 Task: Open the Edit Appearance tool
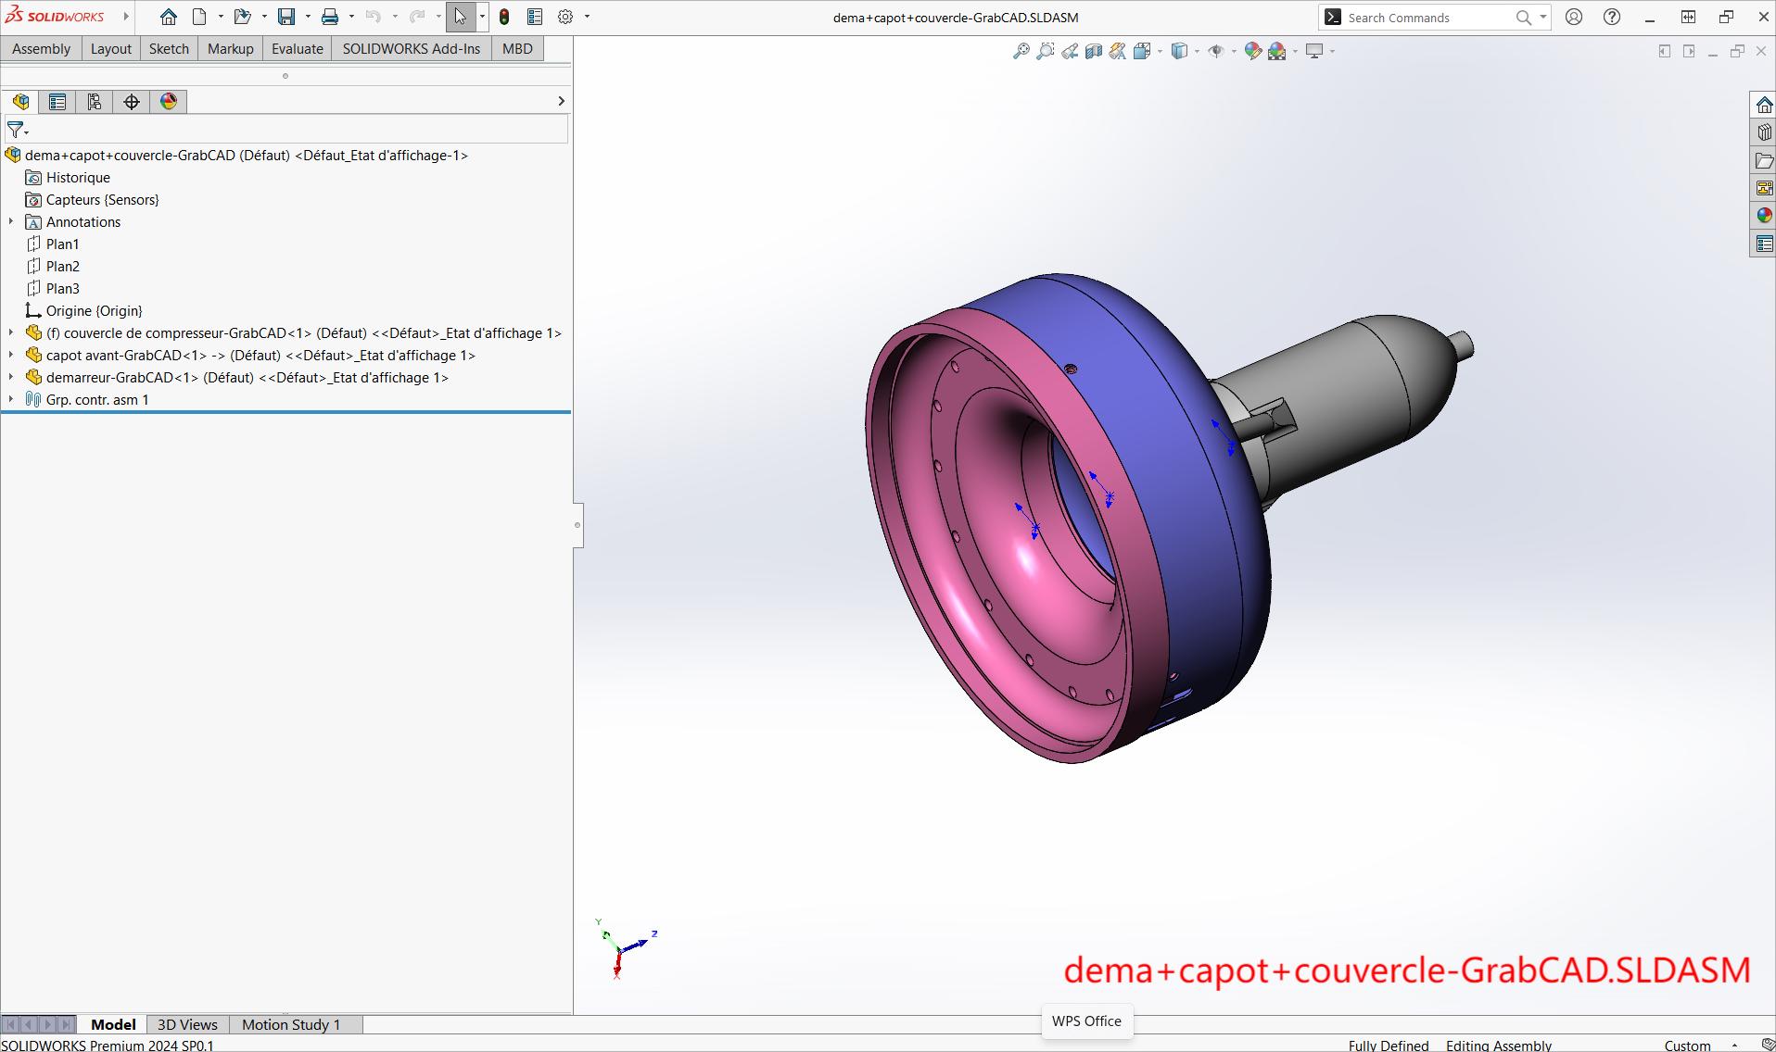pyautogui.click(x=1253, y=52)
